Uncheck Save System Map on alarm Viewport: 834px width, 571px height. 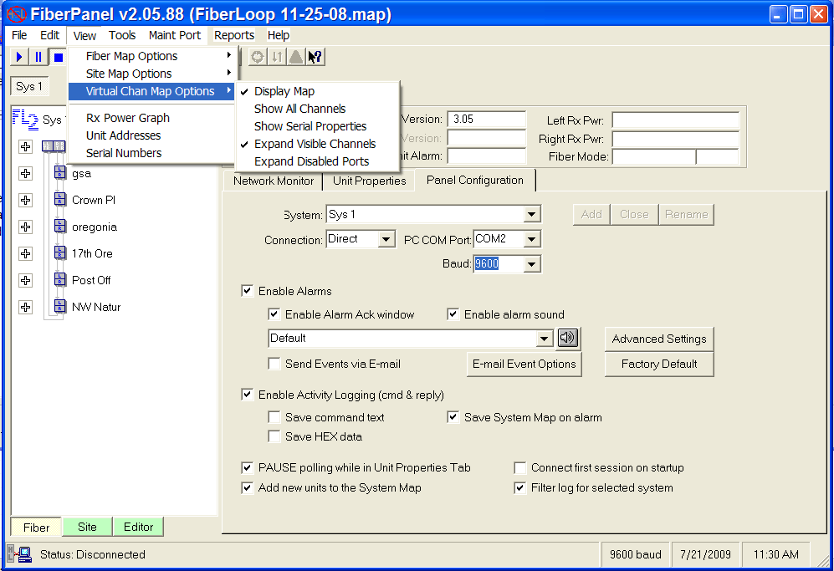pyautogui.click(x=453, y=417)
